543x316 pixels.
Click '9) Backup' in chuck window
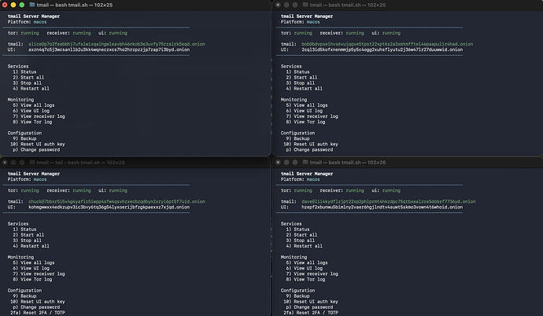[x=24, y=296]
